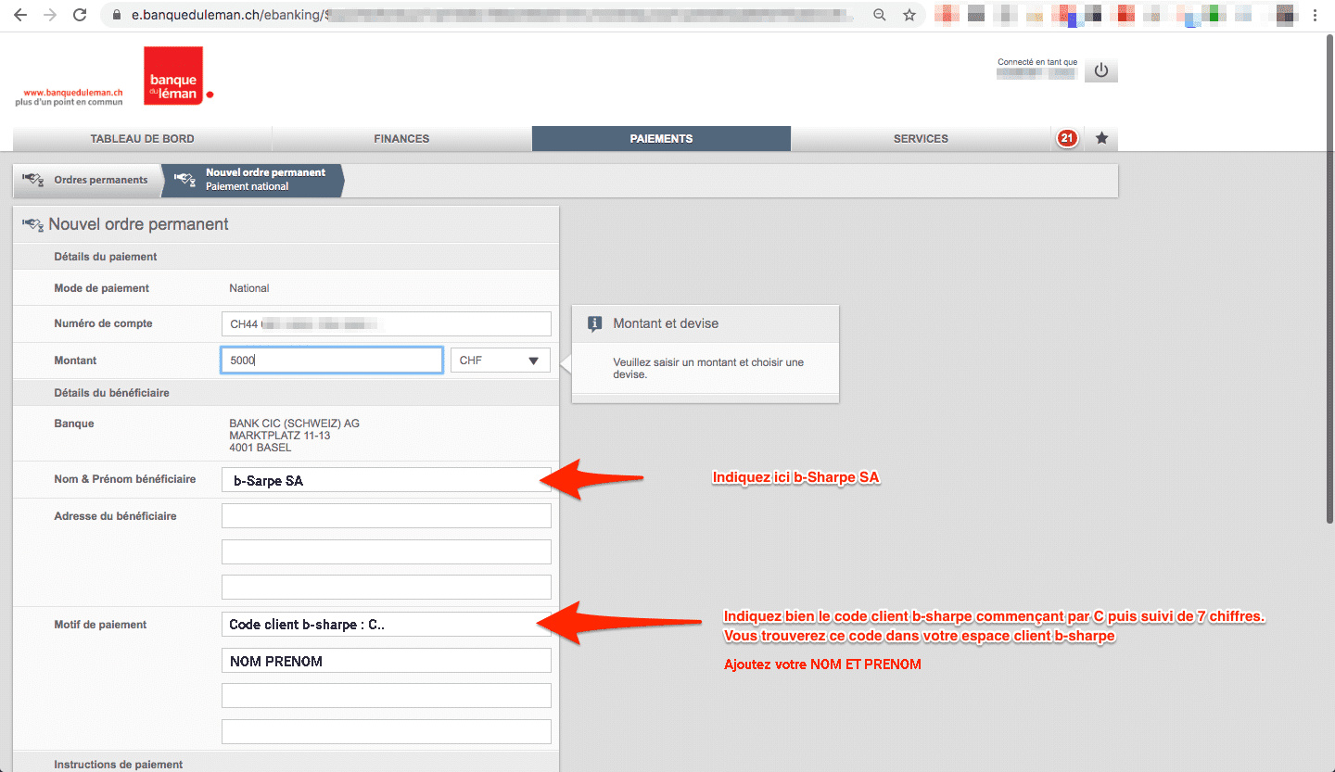The image size is (1335, 772).
Task: Click 'National' mode de paiement value
Action: point(249,288)
